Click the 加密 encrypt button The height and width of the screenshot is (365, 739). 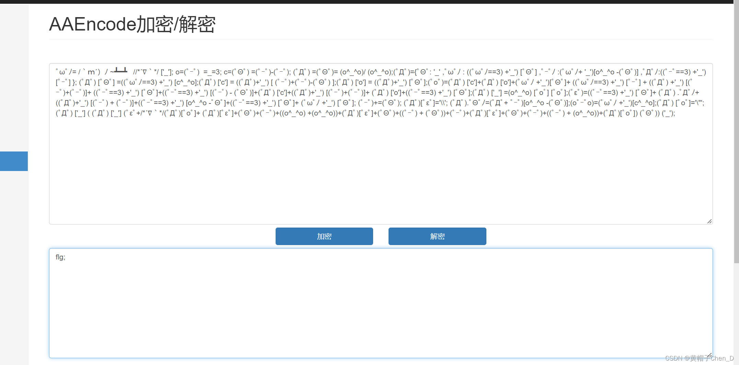(324, 236)
